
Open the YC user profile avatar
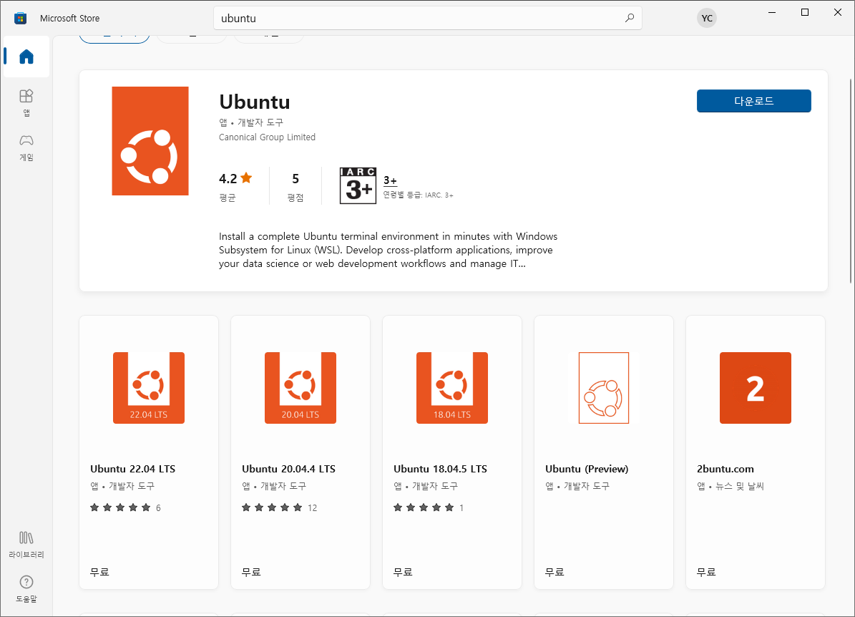[x=707, y=18]
